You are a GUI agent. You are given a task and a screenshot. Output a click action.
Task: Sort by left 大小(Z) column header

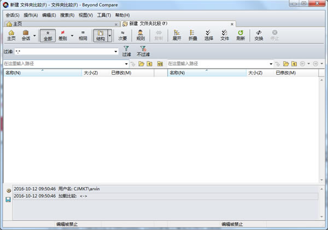click(90, 73)
